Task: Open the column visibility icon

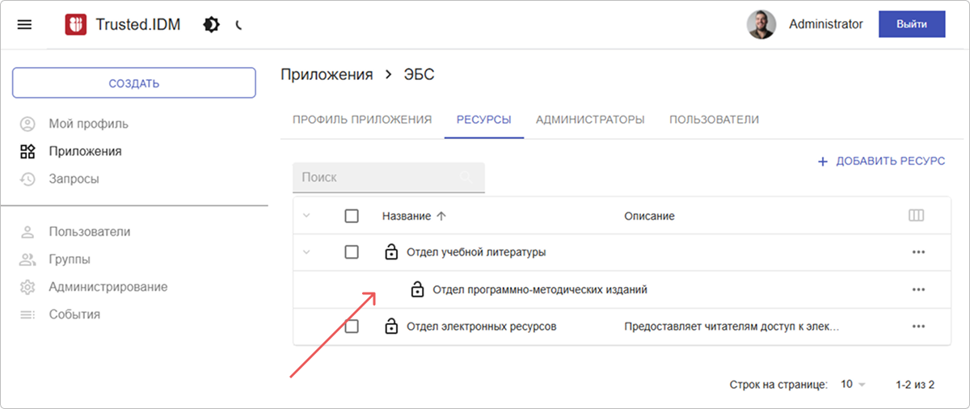Action: [x=916, y=216]
